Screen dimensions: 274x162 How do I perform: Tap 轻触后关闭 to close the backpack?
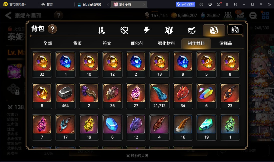tap(137, 156)
